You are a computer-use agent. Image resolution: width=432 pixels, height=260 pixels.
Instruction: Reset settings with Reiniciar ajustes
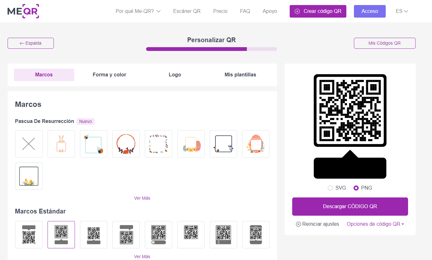pyautogui.click(x=317, y=224)
